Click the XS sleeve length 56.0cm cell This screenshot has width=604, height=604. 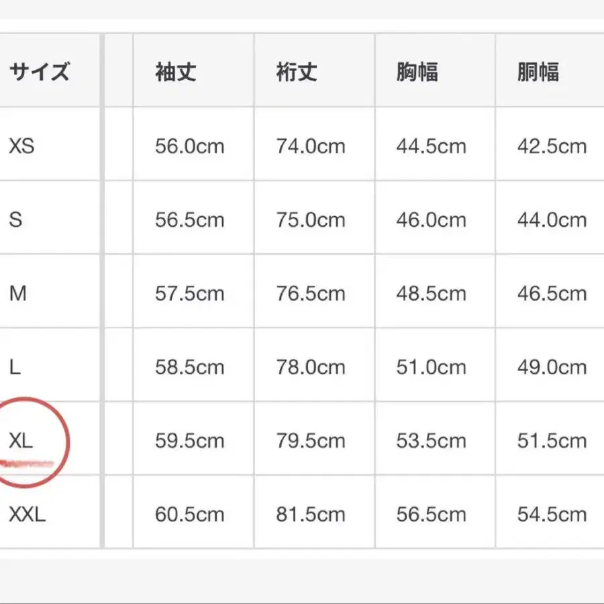(x=189, y=146)
